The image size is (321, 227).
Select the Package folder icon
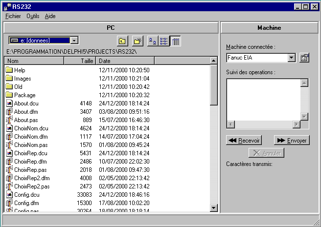(x=9, y=95)
